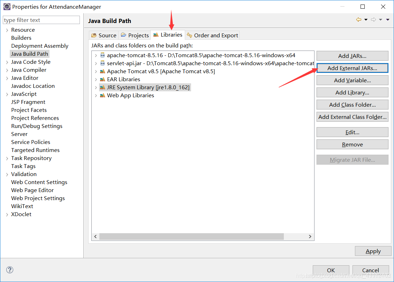
Task: Open the forward history dropdown arrow
Action: pyautogui.click(x=381, y=20)
